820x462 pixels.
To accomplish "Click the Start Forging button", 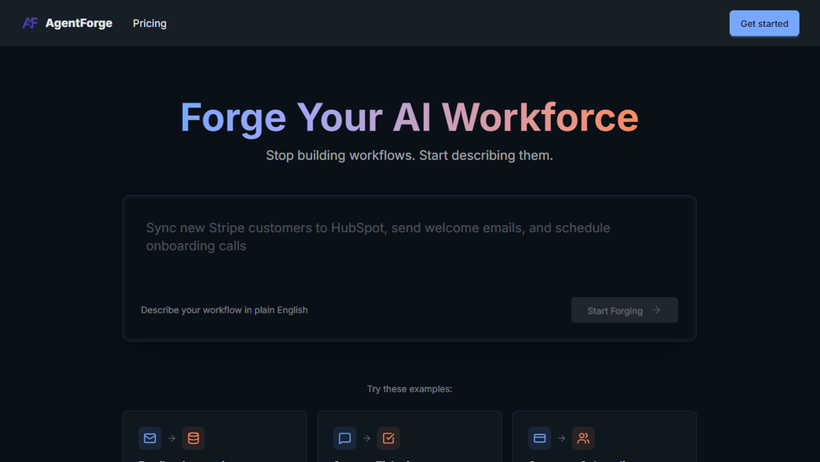I will [624, 310].
